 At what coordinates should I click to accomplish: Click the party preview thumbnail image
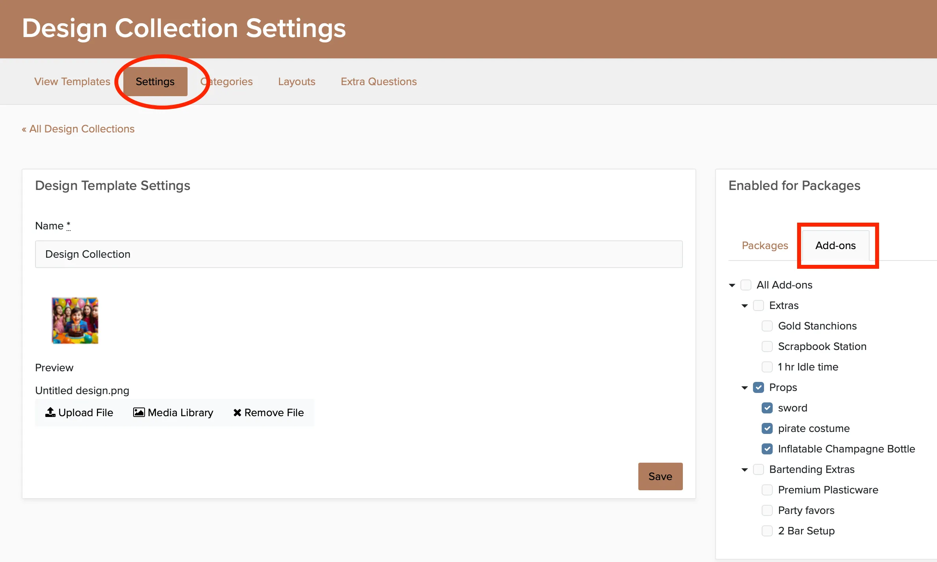pyautogui.click(x=75, y=320)
